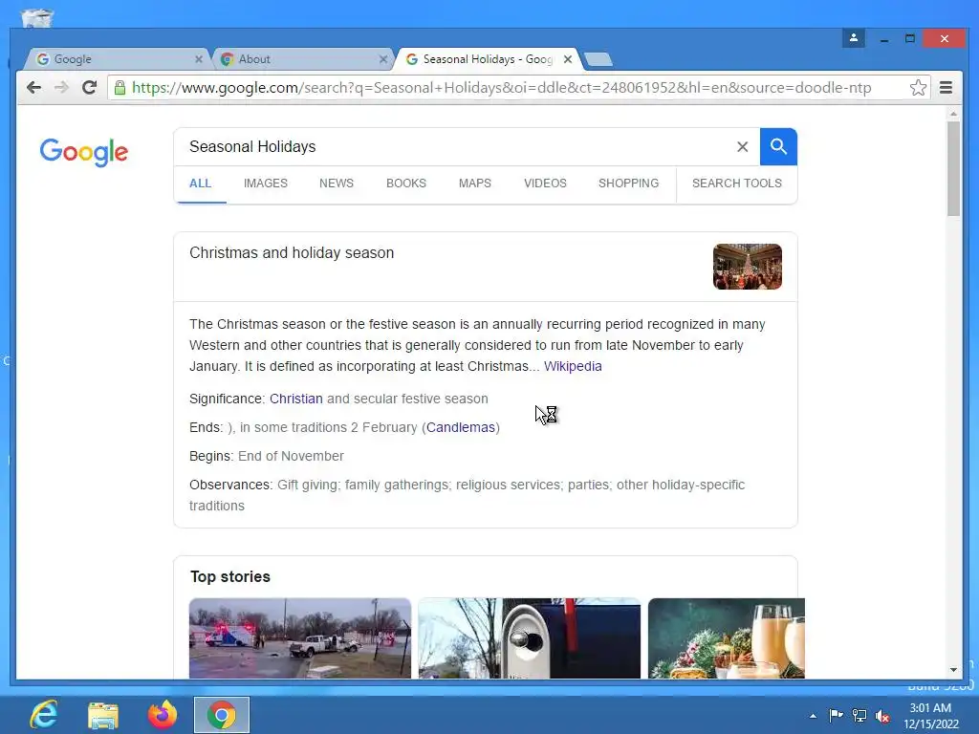This screenshot has height=734, width=979.
Task: Open the Candlemas link
Action: [461, 427]
